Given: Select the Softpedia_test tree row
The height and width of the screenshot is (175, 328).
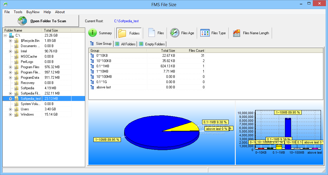Looking at the screenshot, I should 44,99.
